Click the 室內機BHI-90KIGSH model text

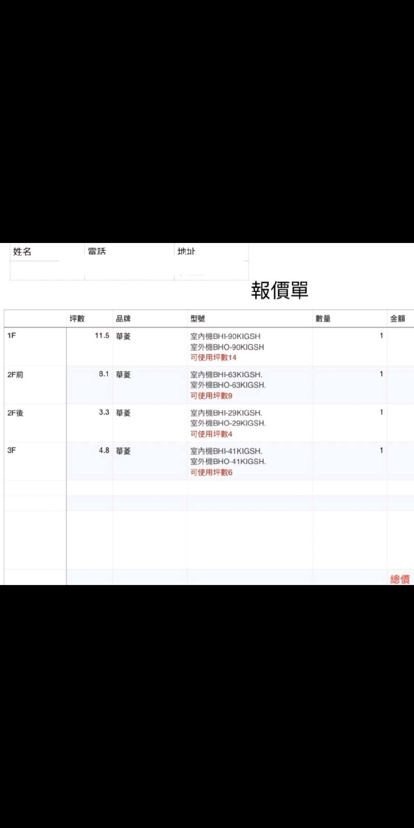tap(225, 336)
